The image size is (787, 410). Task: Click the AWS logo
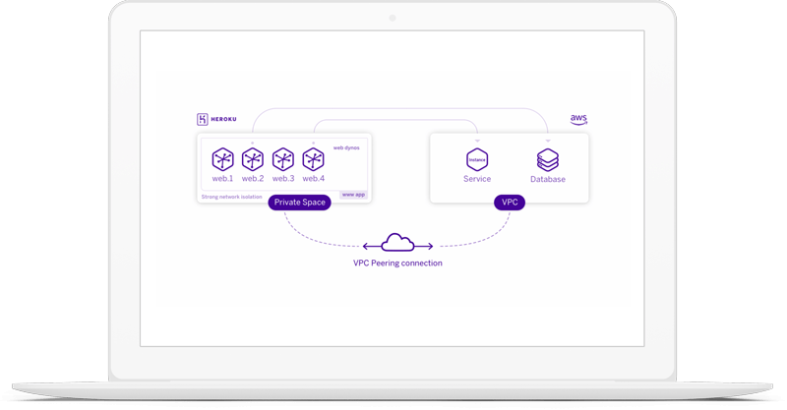coord(578,119)
